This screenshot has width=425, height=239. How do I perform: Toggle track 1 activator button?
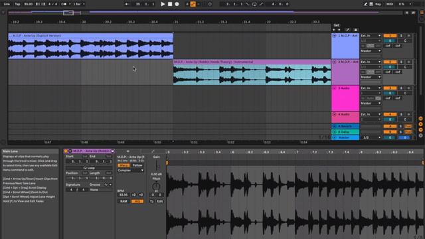click(x=390, y=35)
